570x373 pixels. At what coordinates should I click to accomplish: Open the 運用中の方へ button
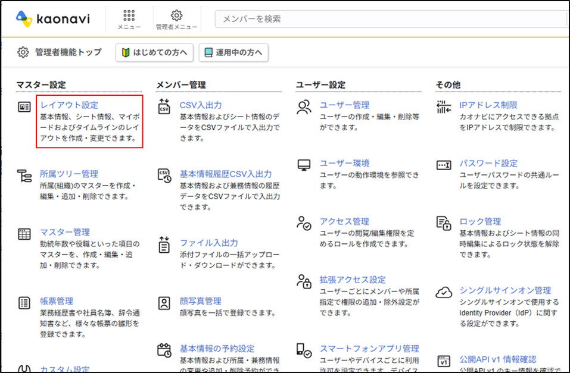click(233, 53)
